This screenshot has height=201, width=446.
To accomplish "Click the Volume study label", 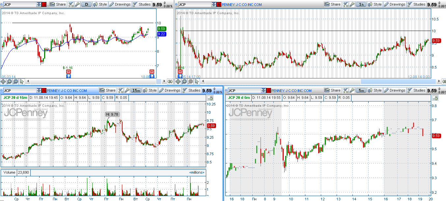I will (9, 172).
